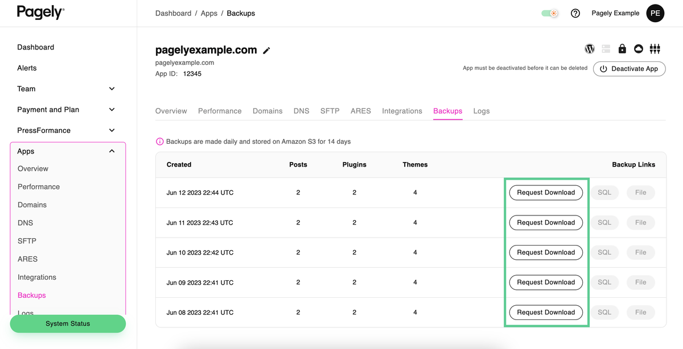The width and height of the screenshot is (683, 349).
Task: Click the Apps breadcrumb link
Action: [209, 13]
